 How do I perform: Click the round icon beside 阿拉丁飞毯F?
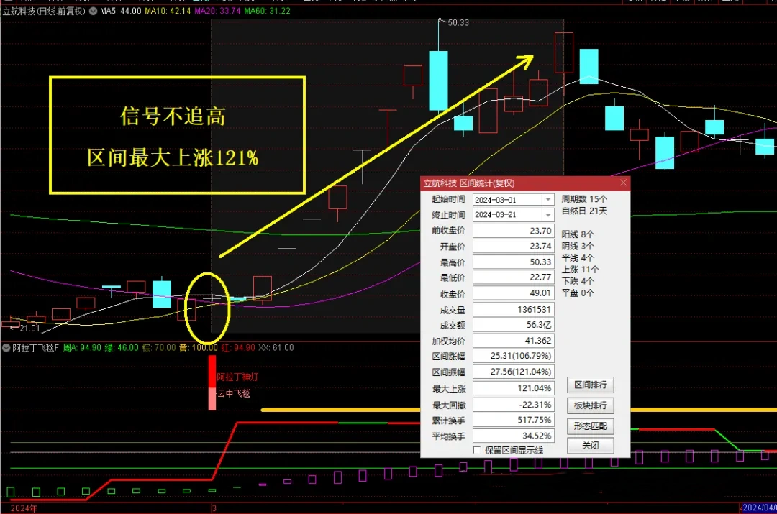click(x=6, y=348)
